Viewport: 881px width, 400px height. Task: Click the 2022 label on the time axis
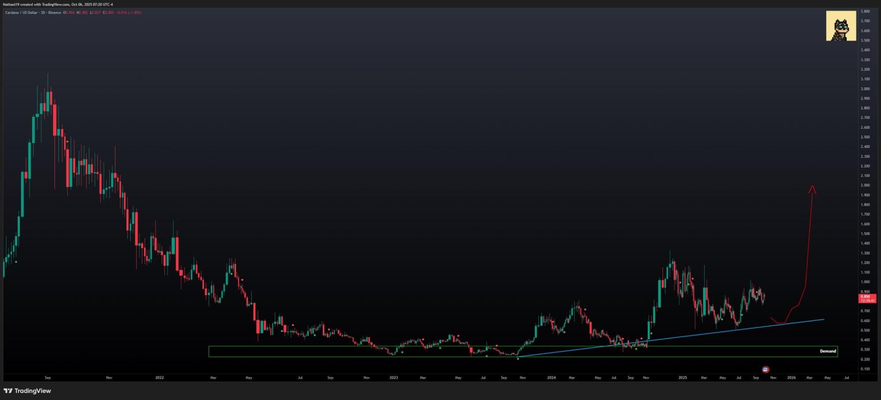pos(160,378)
